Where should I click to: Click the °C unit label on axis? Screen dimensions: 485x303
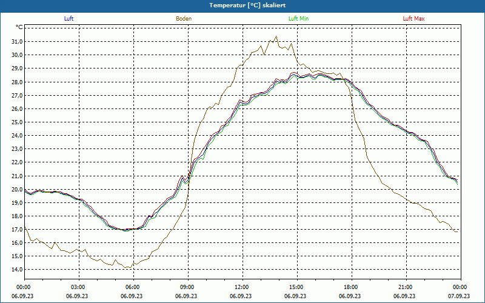pos(19,27)
